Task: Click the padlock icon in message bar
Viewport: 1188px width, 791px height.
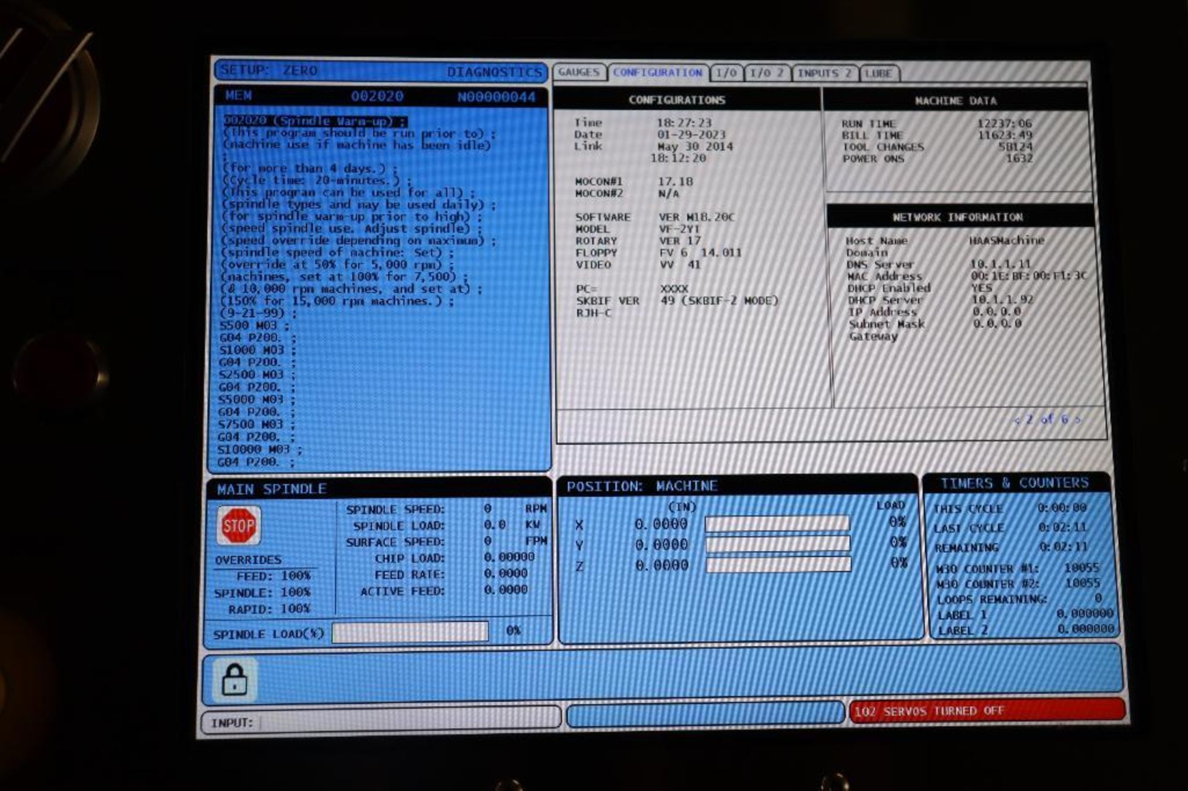Action: point(235,679)
